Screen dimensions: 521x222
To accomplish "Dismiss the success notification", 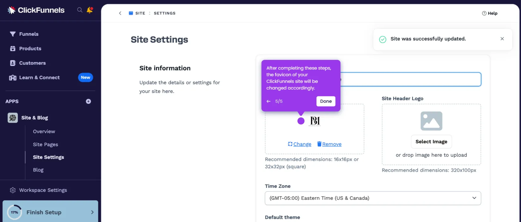I will (x=502, y=39).
